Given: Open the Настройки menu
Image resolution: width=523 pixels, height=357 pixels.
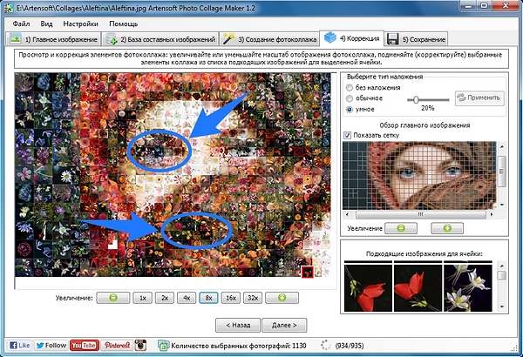Looking at the screenshot, I should point(81,24).
